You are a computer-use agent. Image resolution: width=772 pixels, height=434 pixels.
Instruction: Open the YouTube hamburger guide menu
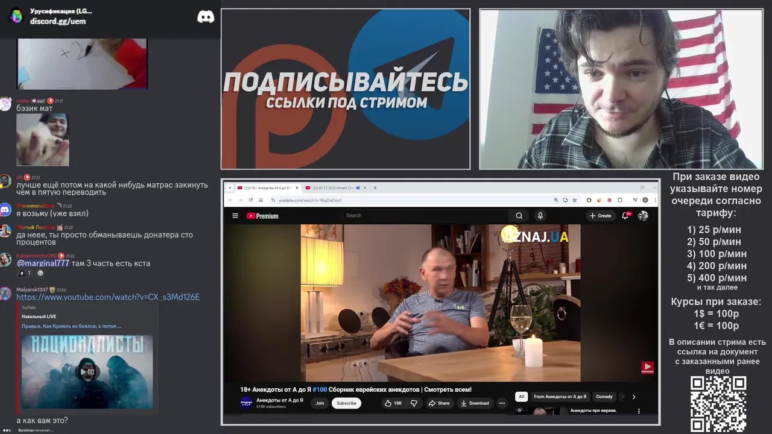tap(235, 216)
